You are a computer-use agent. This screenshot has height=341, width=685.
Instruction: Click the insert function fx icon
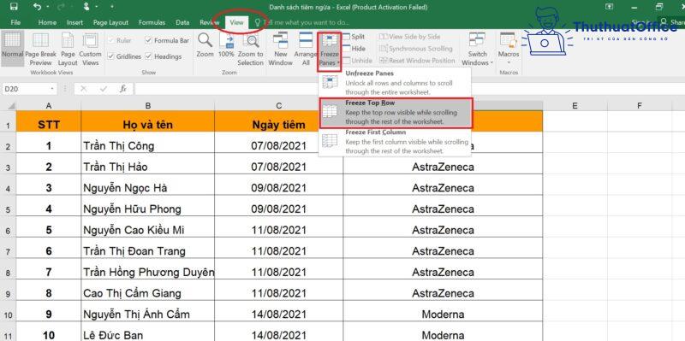click(x=123, y=89)
